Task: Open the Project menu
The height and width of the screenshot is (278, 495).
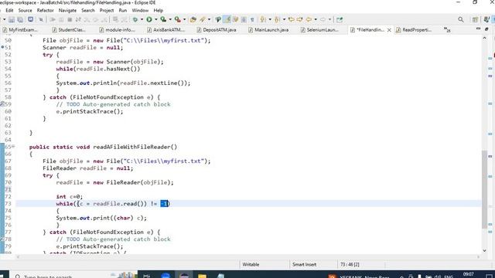Action: 107,10
